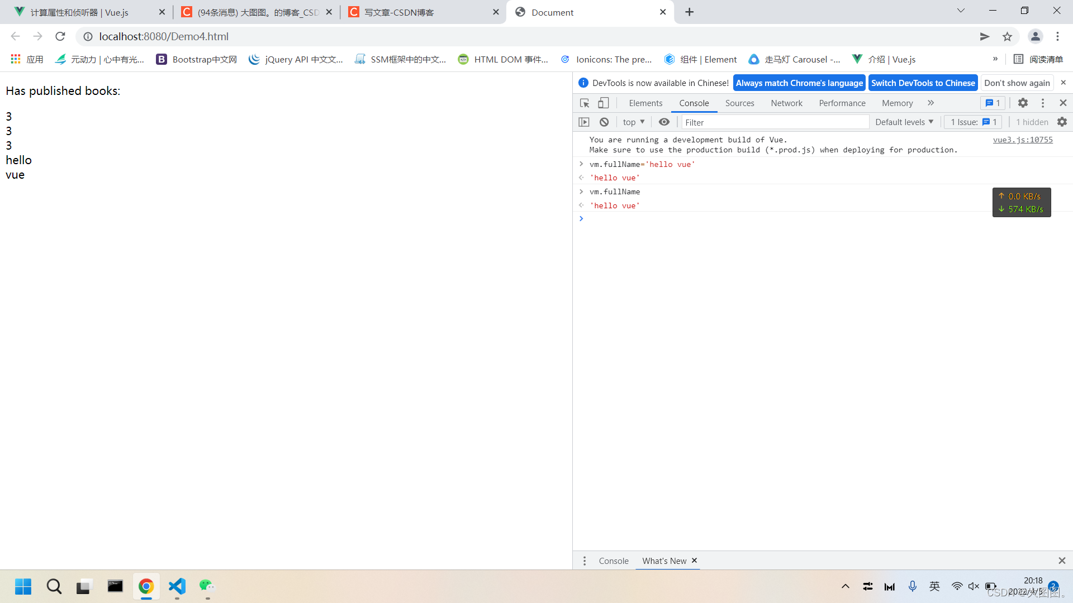Toggle device toolbar icon in DevTools
The width and height of the screenshot is (1073, 603).
pyautogui.click(x=604, y=103)
